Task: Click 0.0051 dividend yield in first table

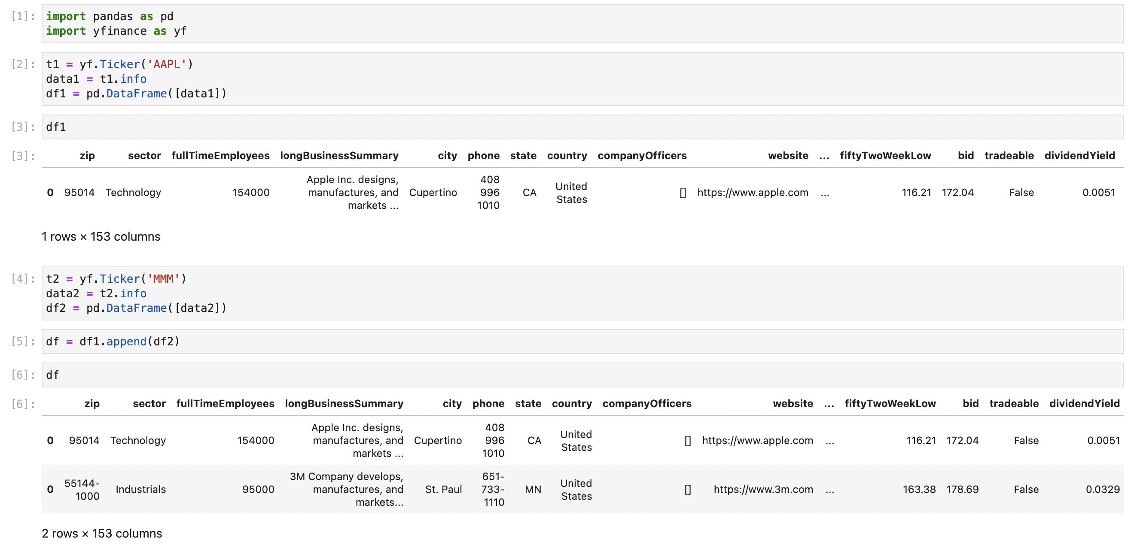Action: point(1099,192)
